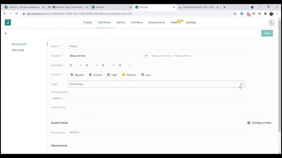
Task: Switch to the first EveryQA browser tab
Action: coord(24,7)
